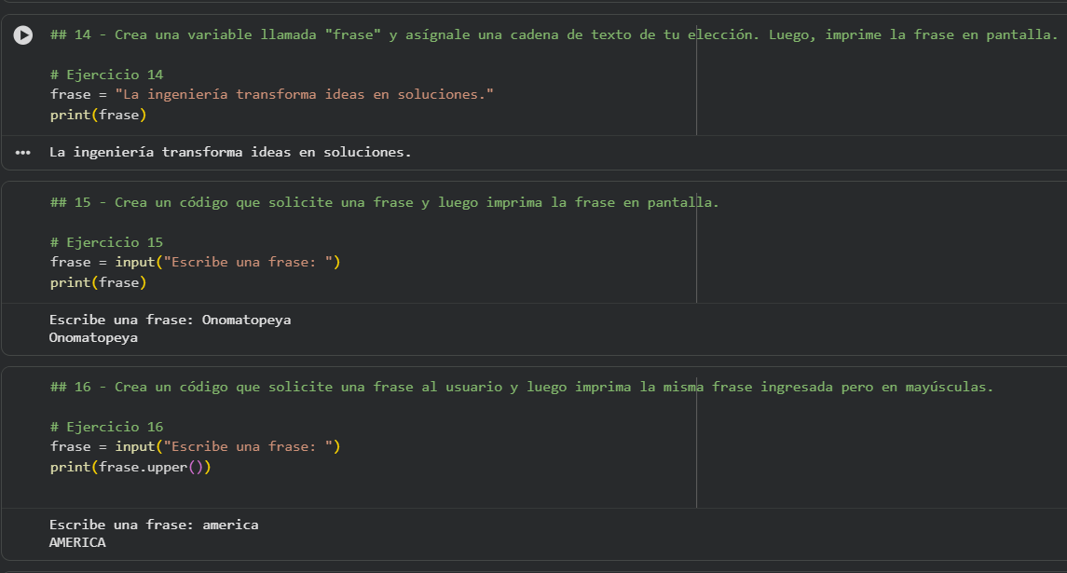Place cursor on '# Ejercicio 15' comment
The width and height of the screenshot is (1067, 573).
click(107, 242)
